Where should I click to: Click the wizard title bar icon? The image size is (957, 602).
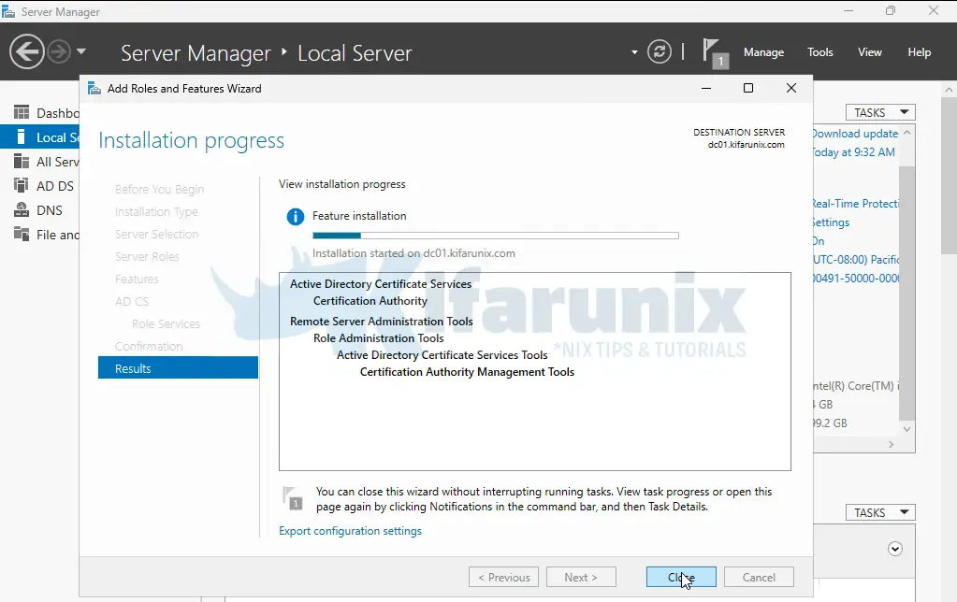[x=94, y=89]
